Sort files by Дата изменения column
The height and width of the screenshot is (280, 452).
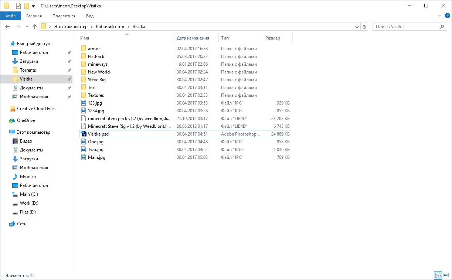193,38
